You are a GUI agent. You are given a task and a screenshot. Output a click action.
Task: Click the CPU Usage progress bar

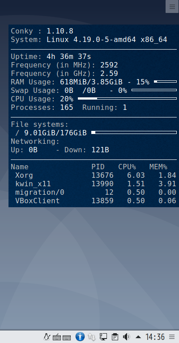pyautogui.click(x=127, y=98)
